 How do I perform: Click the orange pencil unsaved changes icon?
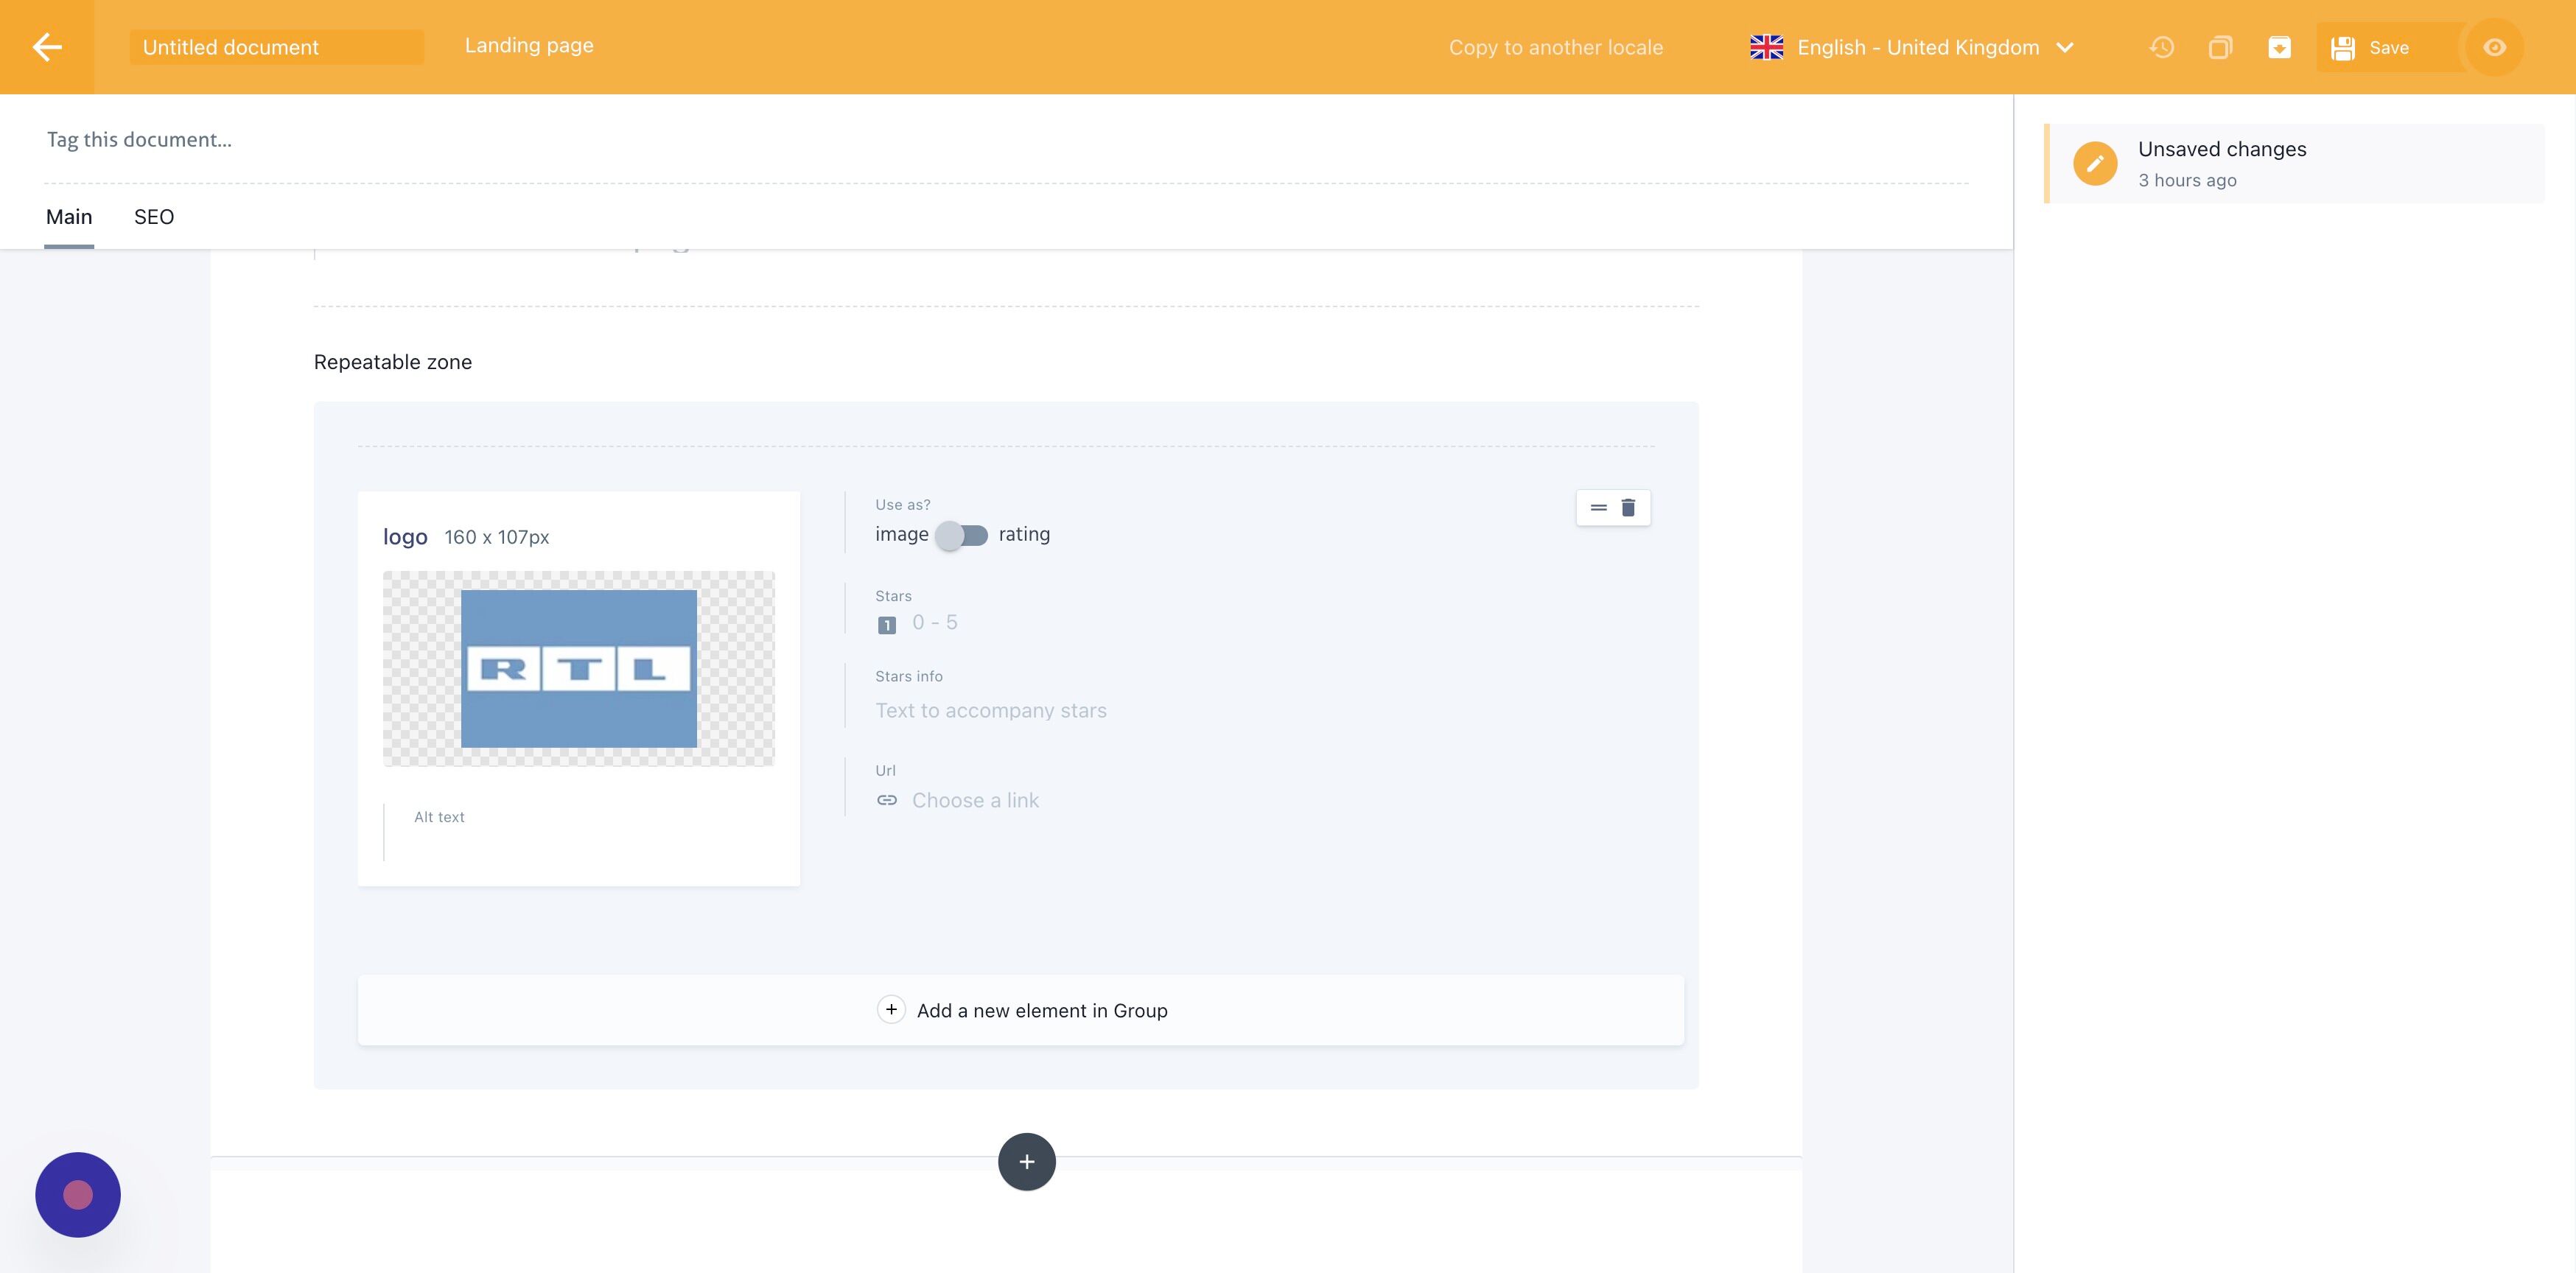pyautogui.click(x=2095, y=164)
